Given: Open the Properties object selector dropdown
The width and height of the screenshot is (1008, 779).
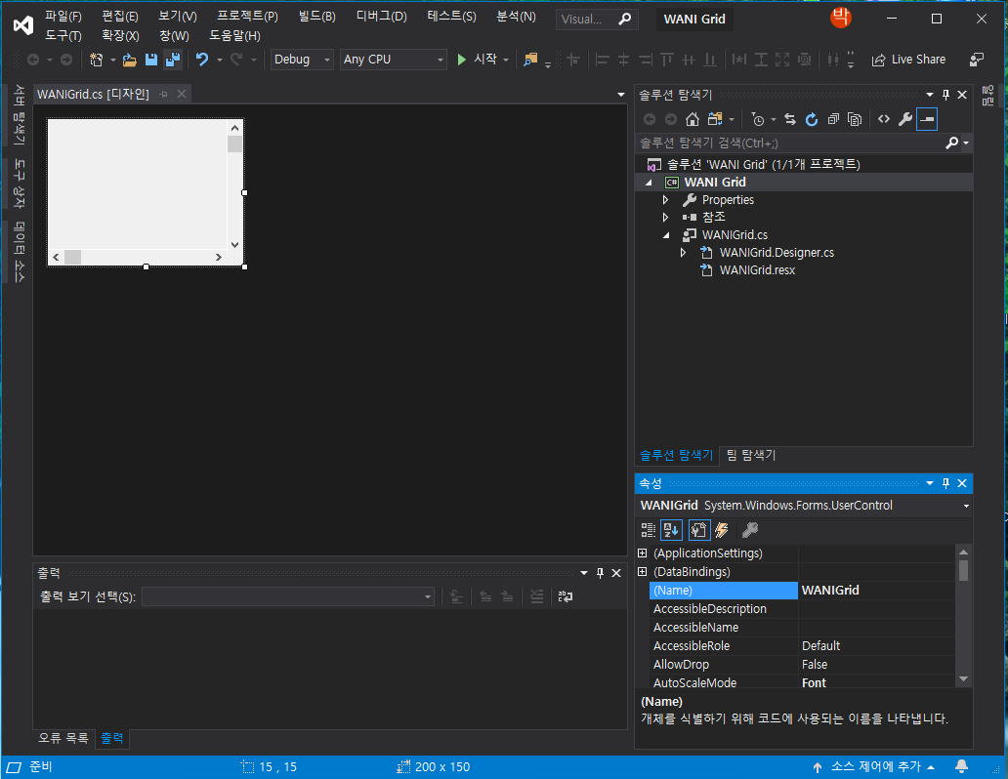Looking at the screenshot, I should (966, 506).
